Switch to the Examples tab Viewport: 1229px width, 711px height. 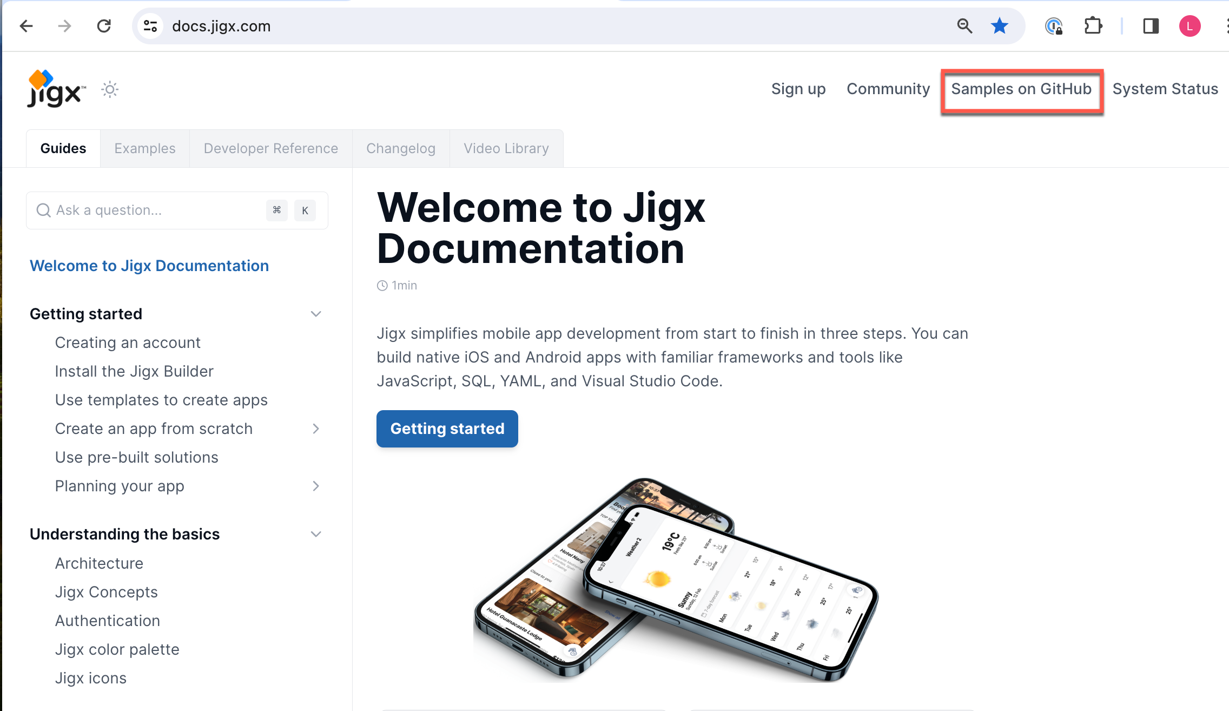(145, 148)
